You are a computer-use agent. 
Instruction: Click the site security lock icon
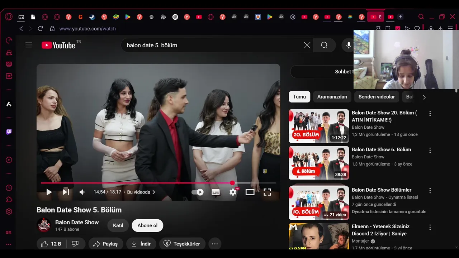click(x=52, y=29)
